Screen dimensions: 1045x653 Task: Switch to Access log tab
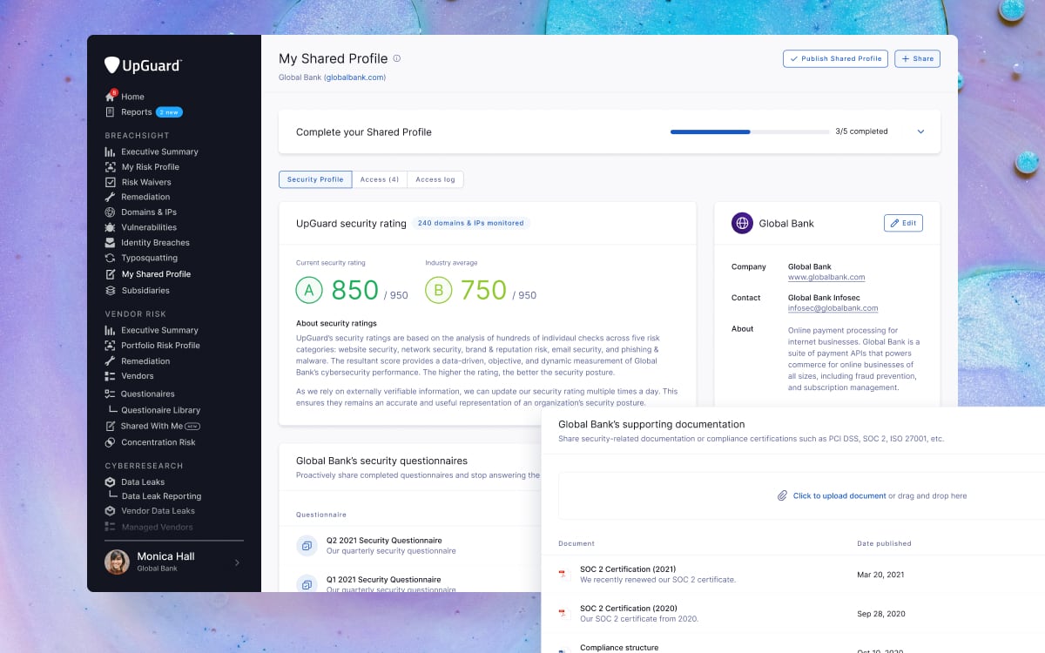(x=435, y=179)
